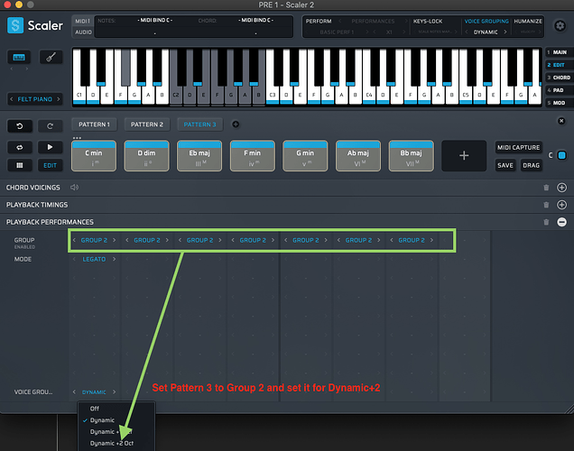The width and height of the screenshot is (574, 451).
Task: Next group arrow for C min column
Action: [115, 240]
